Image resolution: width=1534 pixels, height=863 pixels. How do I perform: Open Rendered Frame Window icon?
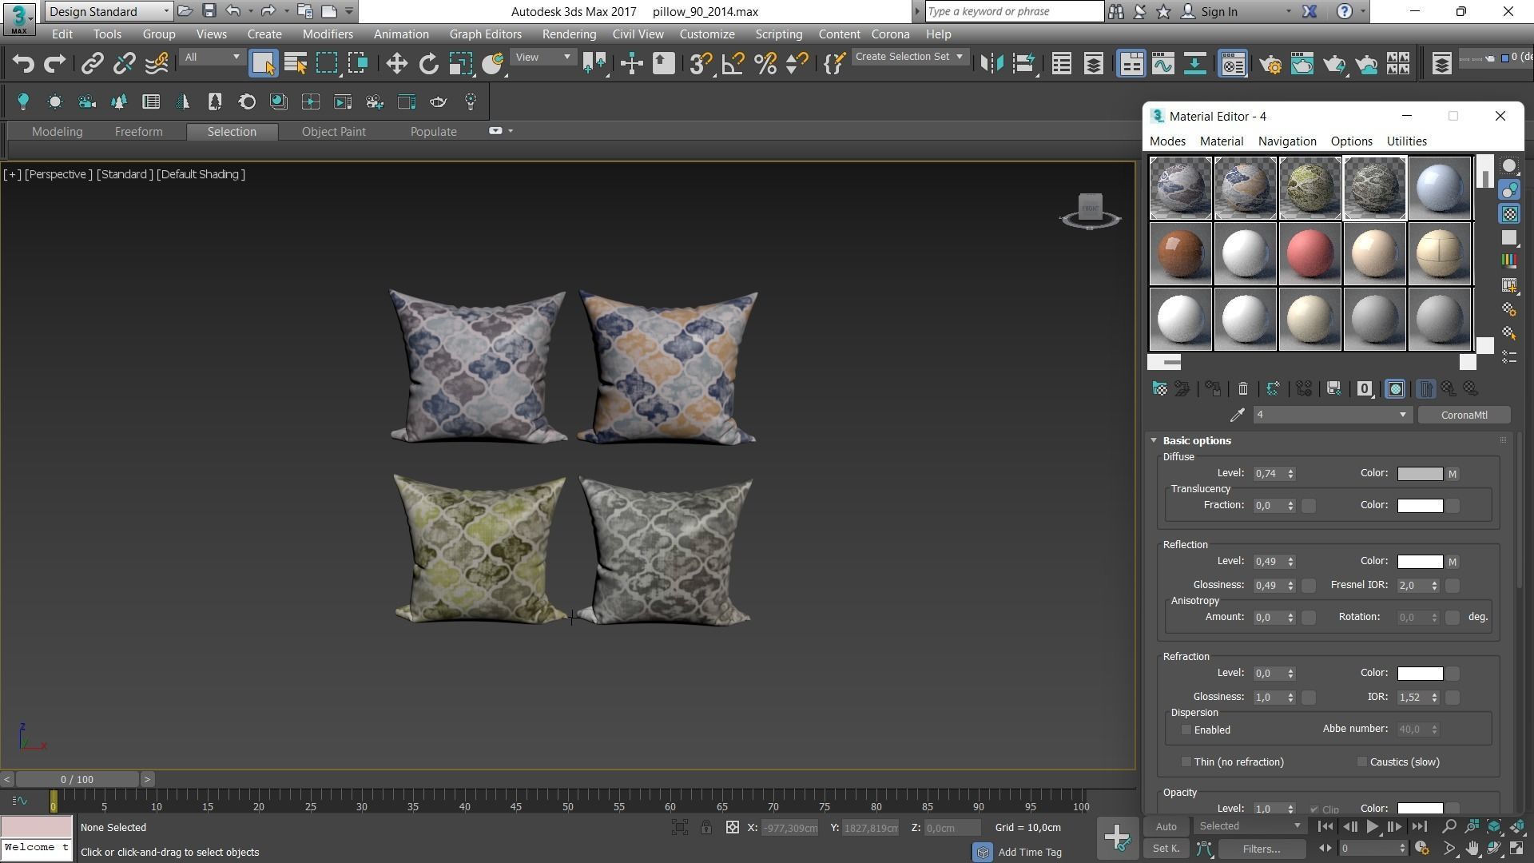pyautogui.click(x=1302, y=64)
